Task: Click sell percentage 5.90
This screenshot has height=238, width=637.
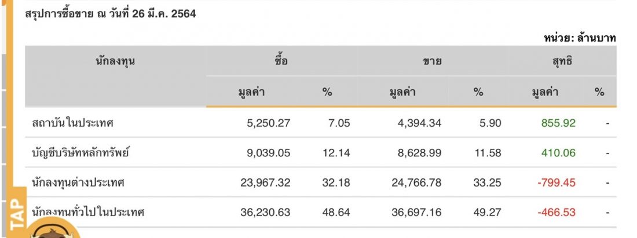Action: coord(490,123)
